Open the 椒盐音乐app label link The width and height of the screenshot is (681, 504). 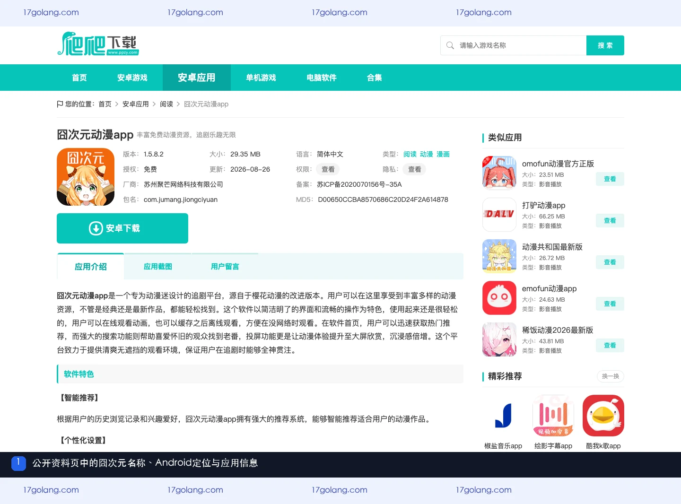pyautogui.click(x=503, y=446)
